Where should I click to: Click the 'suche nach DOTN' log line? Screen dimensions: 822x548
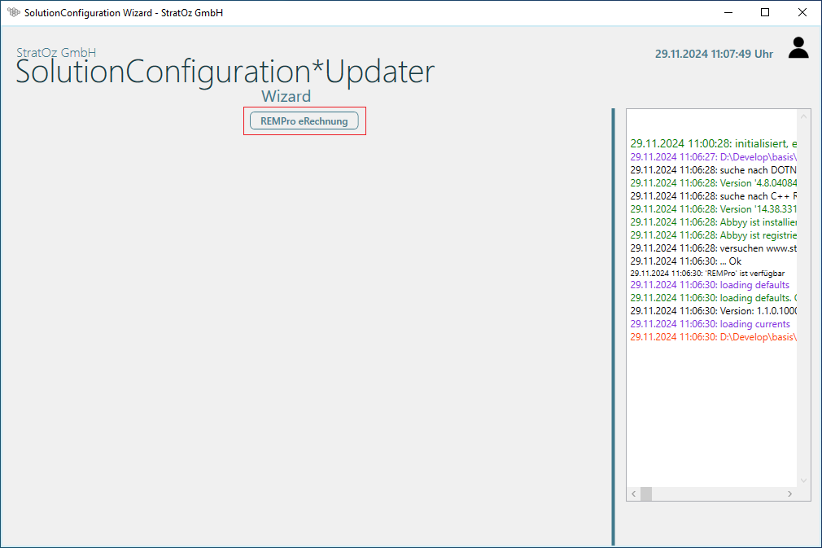pyautogui.click(x=713, y=169)
